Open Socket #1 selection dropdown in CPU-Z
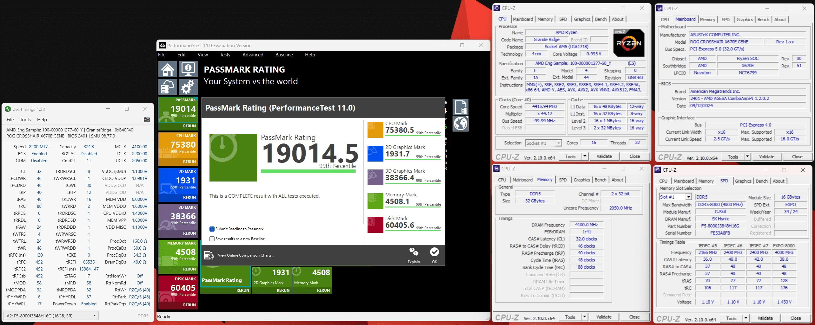This screenshot has width=815, height=325. 544,143
